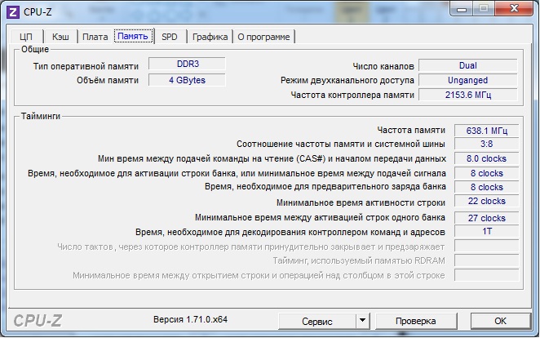Click the 8.0 clocks CAS value
This screenshot has height=338, width=540.
click(487, 159)
